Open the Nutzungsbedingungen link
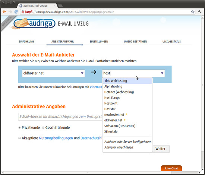Screen dimensions: 205x175 (x=56, y=138)
